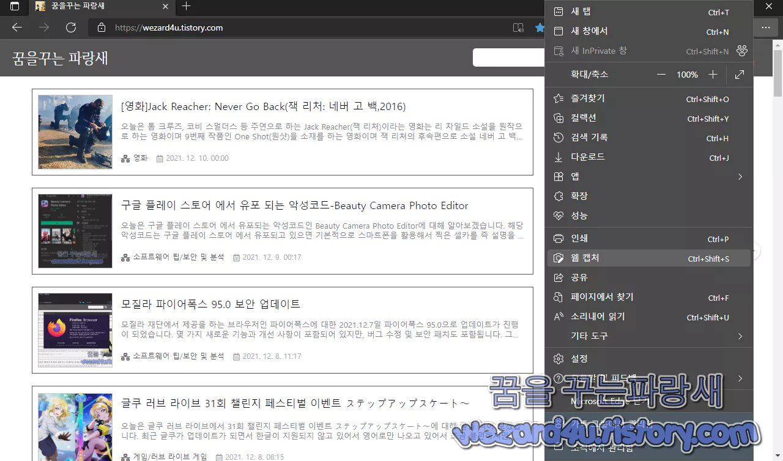Click the profile icon beside 새 InPrivate 창

click(741, 51)
